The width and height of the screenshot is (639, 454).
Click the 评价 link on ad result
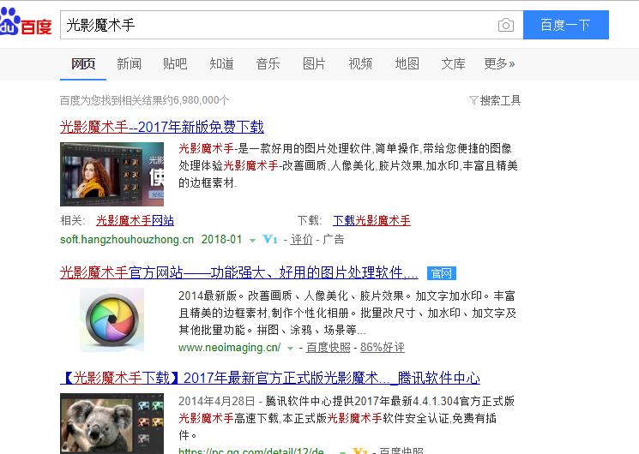click(302, 239)
